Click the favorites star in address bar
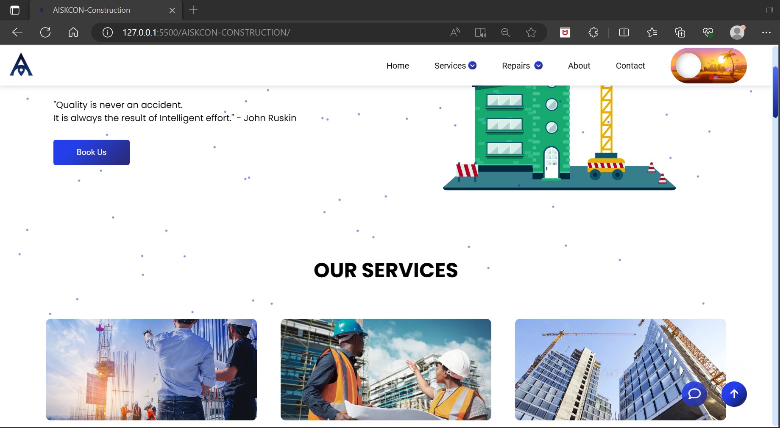780x428 pixels. click(531, 32)
